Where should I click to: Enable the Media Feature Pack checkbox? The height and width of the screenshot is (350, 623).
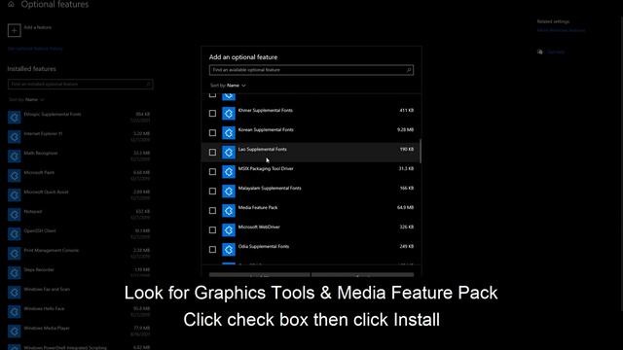pos(212,211)
